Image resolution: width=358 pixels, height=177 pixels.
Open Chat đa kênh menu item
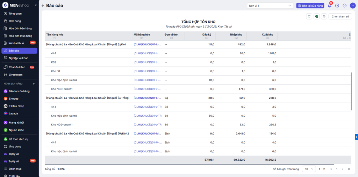(17, 67)
